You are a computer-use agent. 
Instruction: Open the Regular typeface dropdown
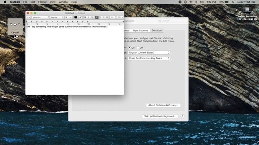tap(57, 17)
